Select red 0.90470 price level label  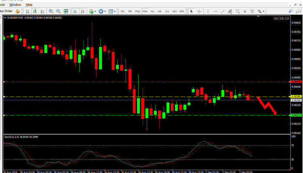[296, 82]
